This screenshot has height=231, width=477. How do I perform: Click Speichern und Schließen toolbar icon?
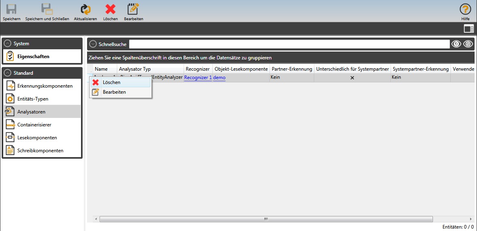point(47,10)
